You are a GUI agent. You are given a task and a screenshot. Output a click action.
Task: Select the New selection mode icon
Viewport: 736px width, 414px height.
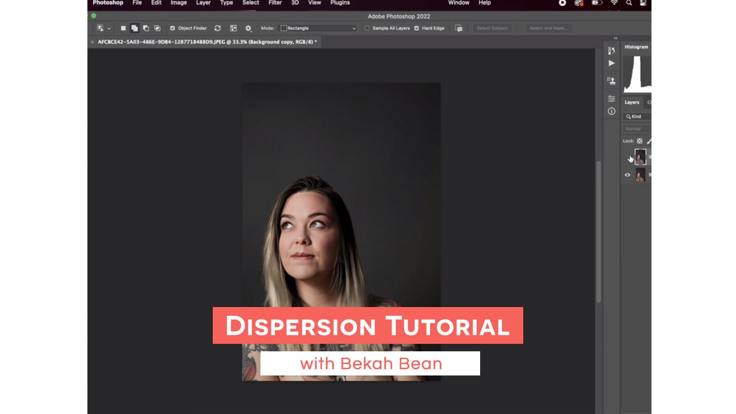pos(123,28)
